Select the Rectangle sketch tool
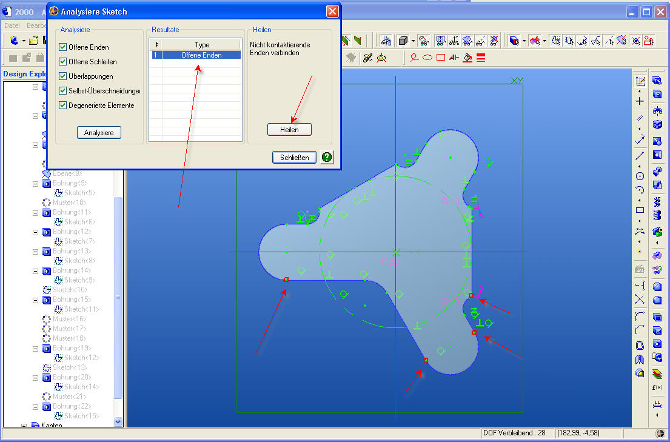The height and width of the screenshot is (442, 670). pos(640,210)
